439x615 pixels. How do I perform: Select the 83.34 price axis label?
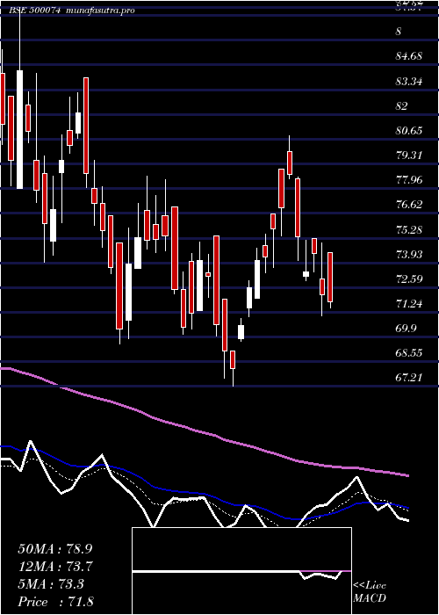pyautogui.click(x=409, y=82)
